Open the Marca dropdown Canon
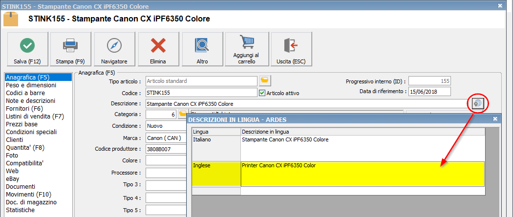513x217 pixels. (166, 138)
